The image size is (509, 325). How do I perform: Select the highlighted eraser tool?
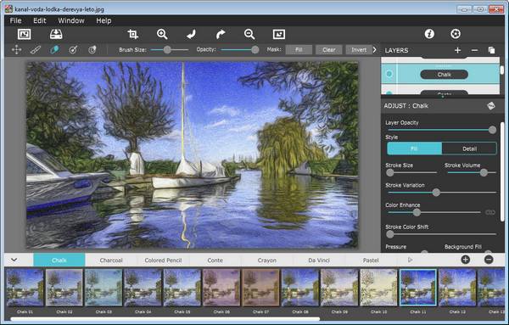[x=54, y=50]
